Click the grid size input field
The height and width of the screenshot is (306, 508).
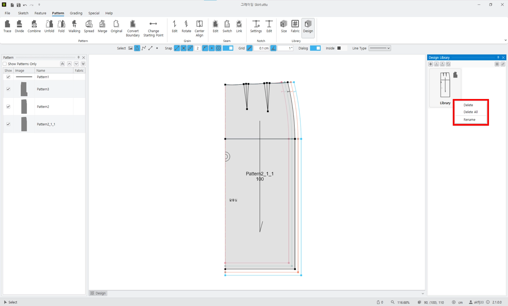262,48
